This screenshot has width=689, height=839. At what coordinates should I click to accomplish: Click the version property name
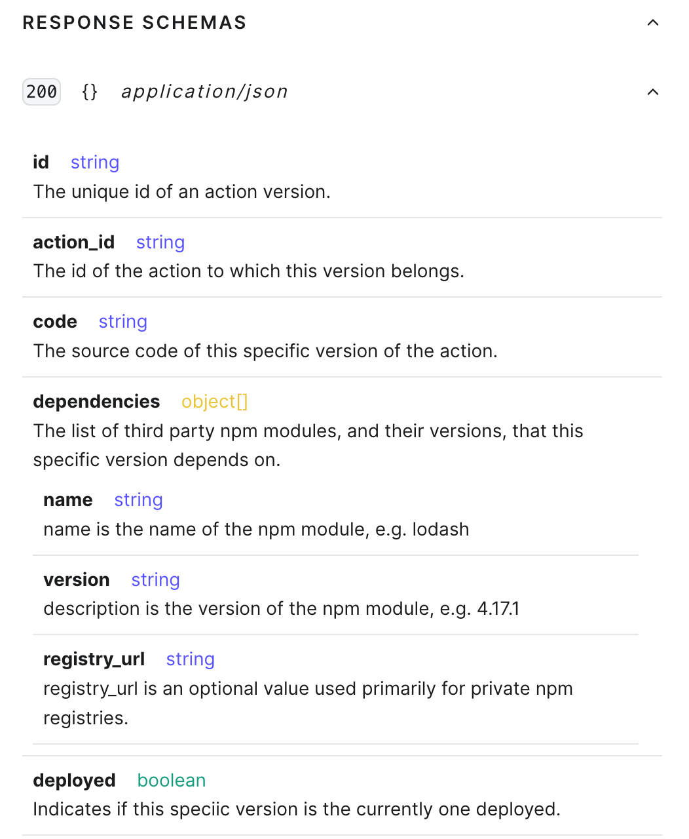77,580
